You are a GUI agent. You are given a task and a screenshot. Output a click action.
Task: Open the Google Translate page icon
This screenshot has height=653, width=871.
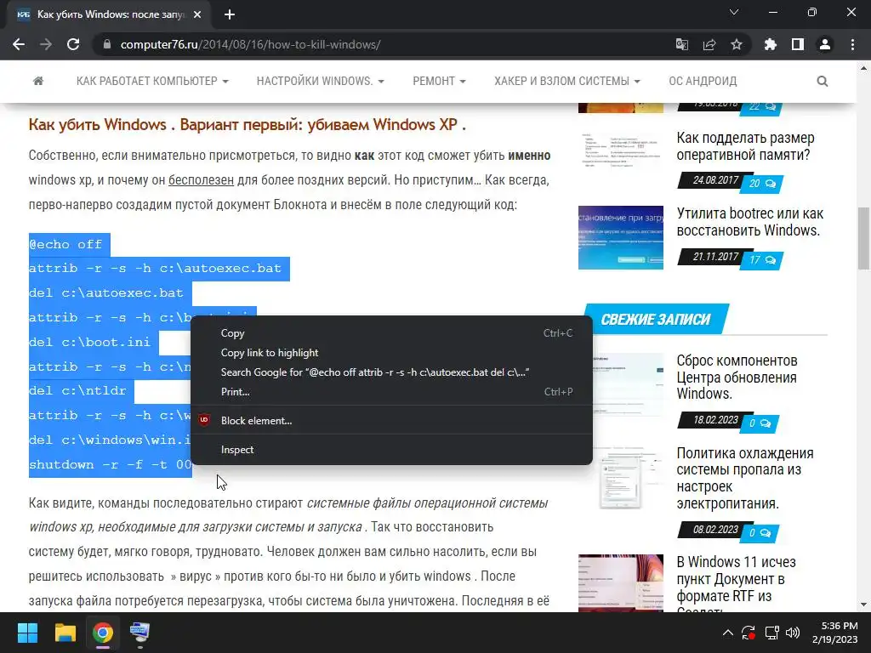681,44
